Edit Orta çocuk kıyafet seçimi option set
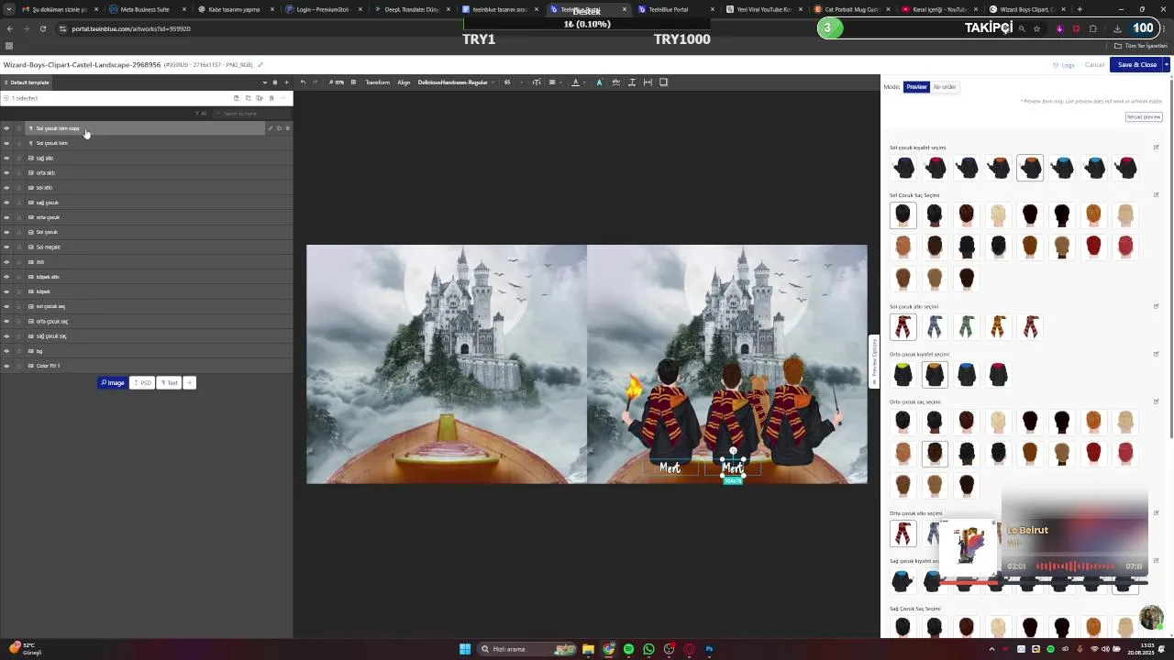 1156,354
